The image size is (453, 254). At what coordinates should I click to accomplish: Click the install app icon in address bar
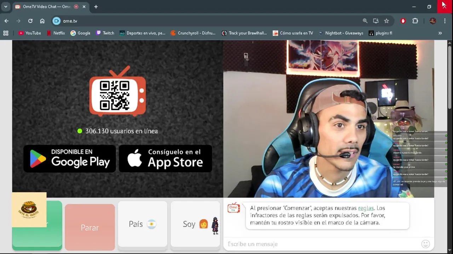(376, 21)
